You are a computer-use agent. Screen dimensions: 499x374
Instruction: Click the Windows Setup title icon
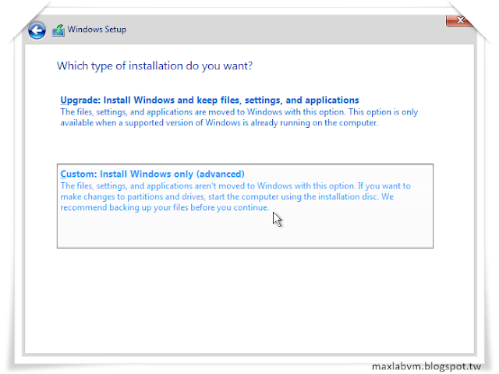coord(58,30)
